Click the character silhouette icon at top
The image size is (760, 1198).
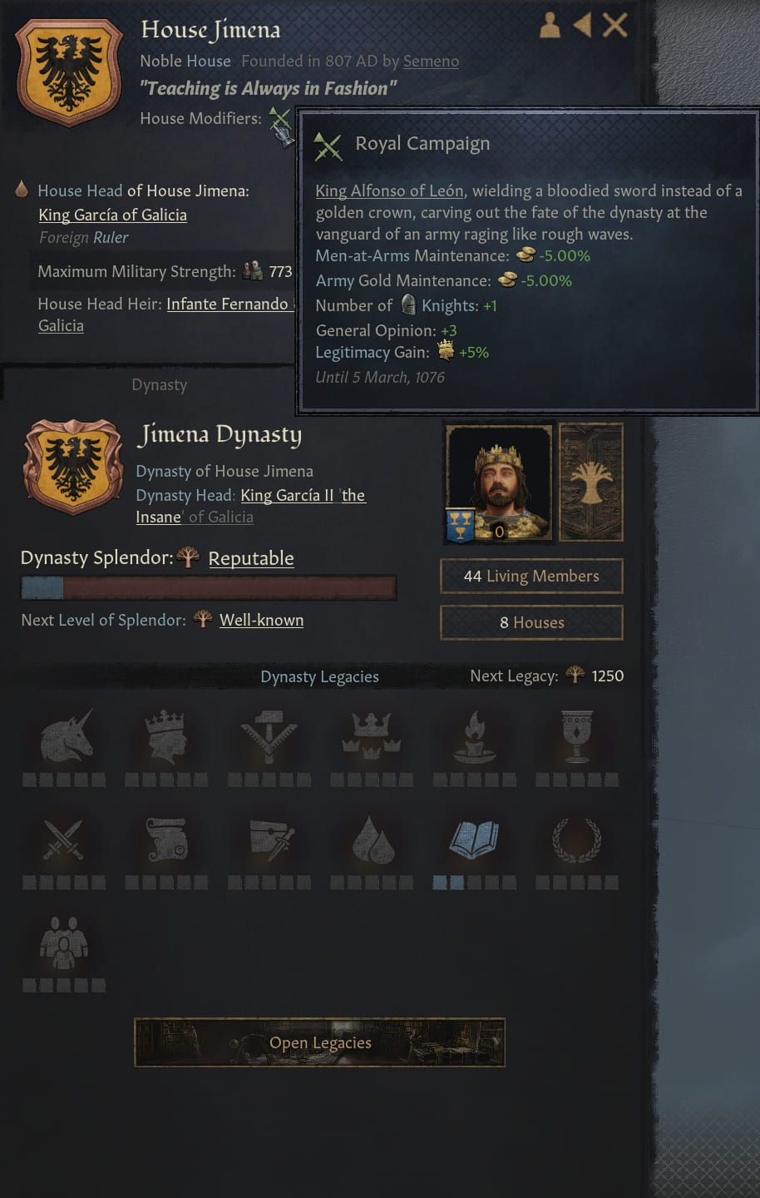pyautogui.click(x=550, y=26)
